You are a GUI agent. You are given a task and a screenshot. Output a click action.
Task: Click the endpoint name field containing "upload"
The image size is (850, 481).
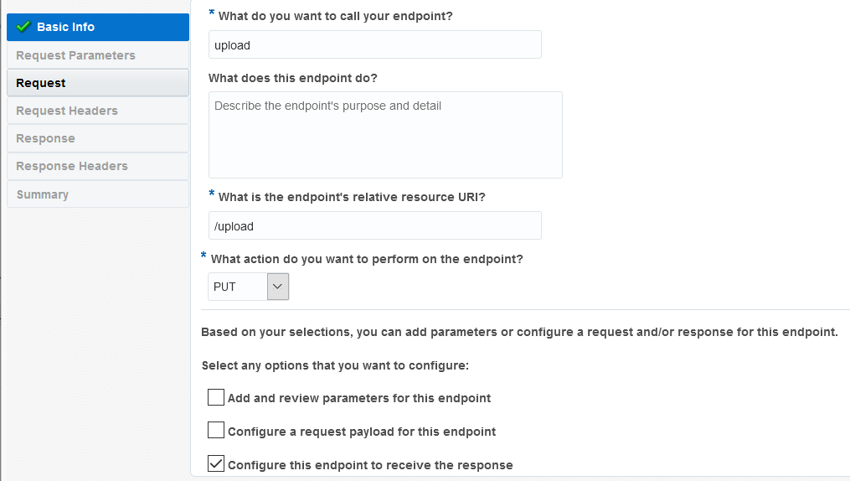[x=374, y=45]
